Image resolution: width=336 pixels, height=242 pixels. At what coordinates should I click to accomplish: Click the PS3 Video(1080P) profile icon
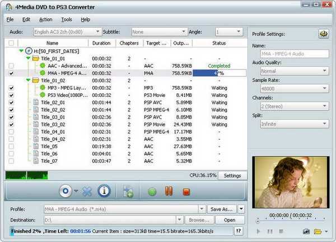(43, 95)
